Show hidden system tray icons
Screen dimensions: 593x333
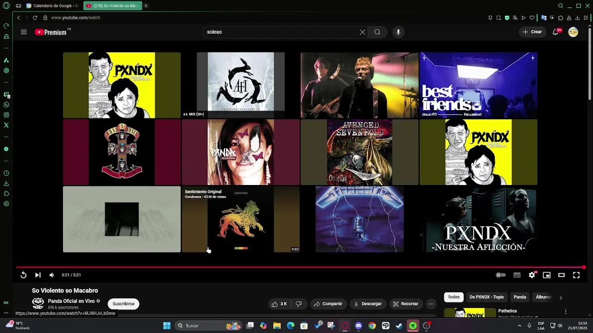pos(519,326)
